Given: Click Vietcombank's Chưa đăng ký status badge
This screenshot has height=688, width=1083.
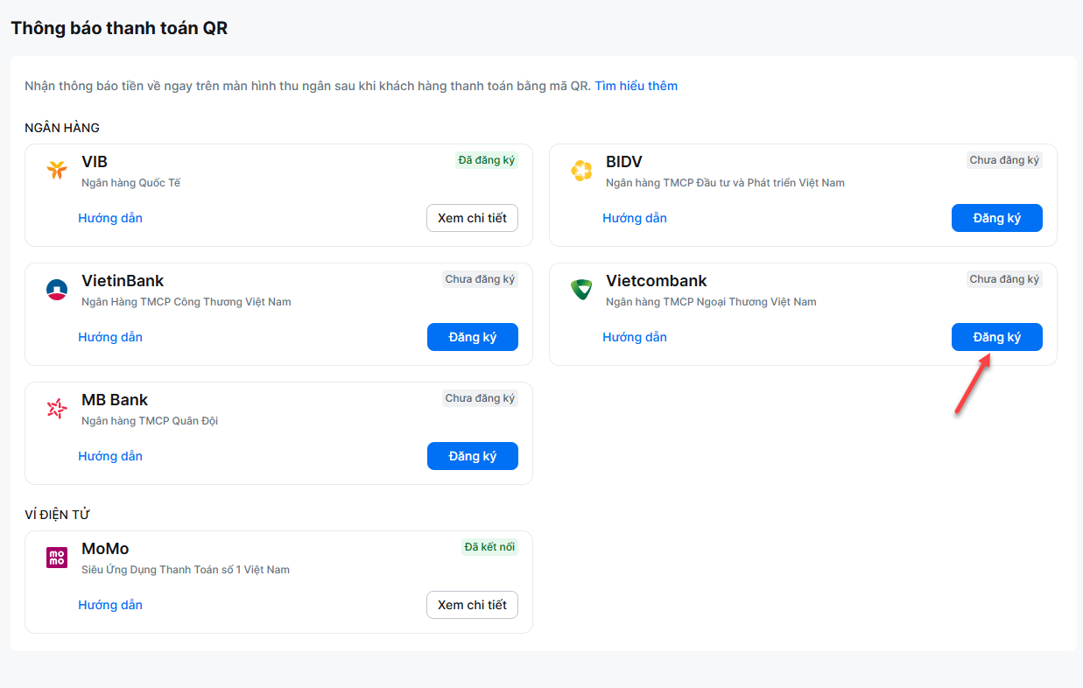Looking at the screenshot, I should tap(1004, 279).
